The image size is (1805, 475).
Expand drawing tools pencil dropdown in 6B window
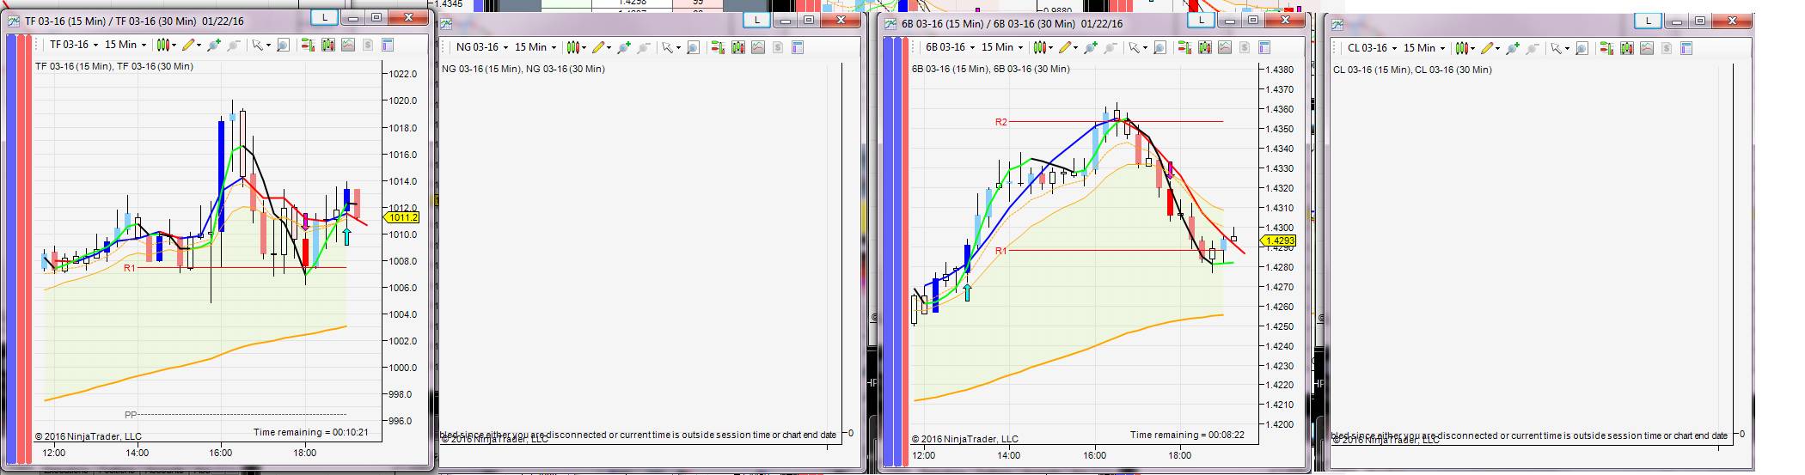click(x=1077, y=48)
